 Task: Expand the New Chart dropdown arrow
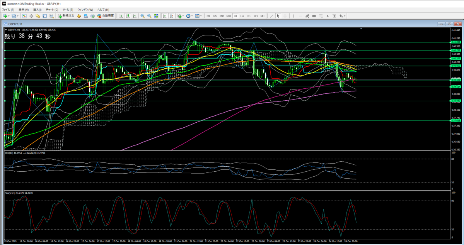click(x=9, y=16)
